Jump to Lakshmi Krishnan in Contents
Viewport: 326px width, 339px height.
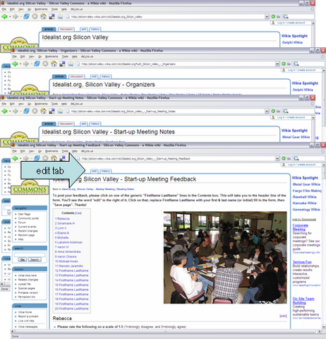[x=68, y=242]
